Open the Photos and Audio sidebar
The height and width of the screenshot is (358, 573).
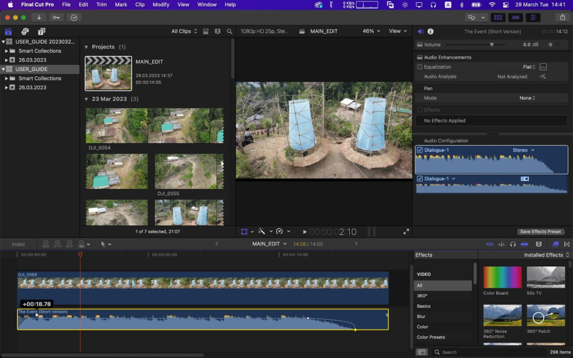25,31
